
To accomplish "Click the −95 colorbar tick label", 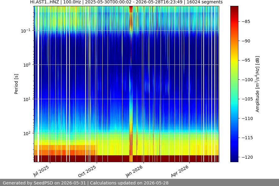I will tap(246, 60).
